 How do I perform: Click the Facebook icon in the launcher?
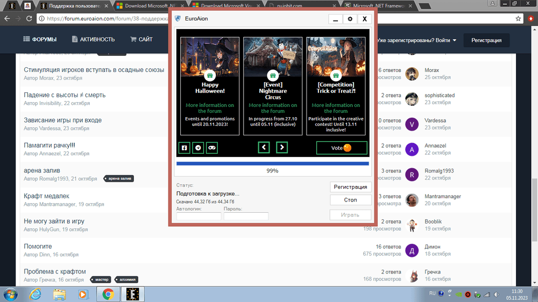click(x=184, y=147)
